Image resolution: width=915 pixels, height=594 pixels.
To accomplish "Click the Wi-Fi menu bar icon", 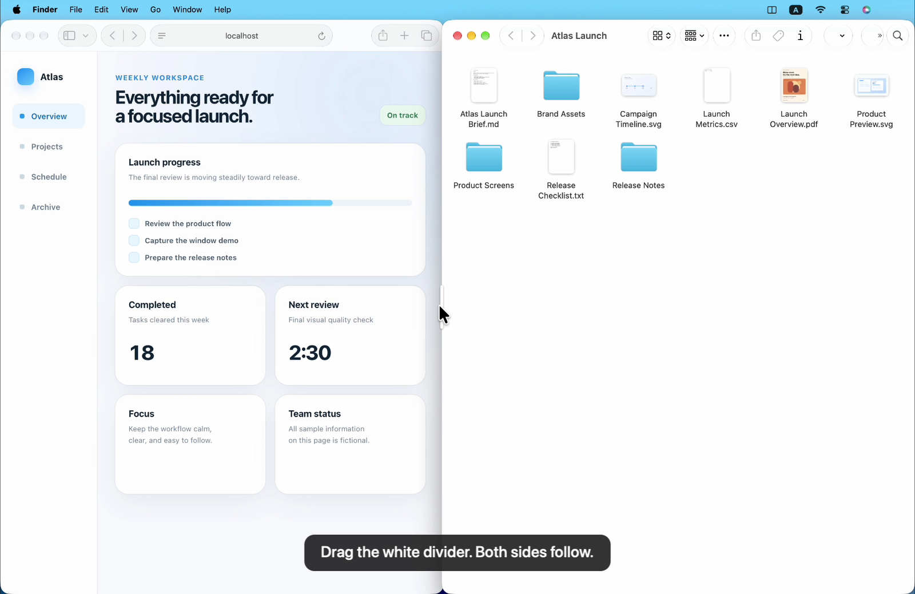I will (x=821, y=10).
